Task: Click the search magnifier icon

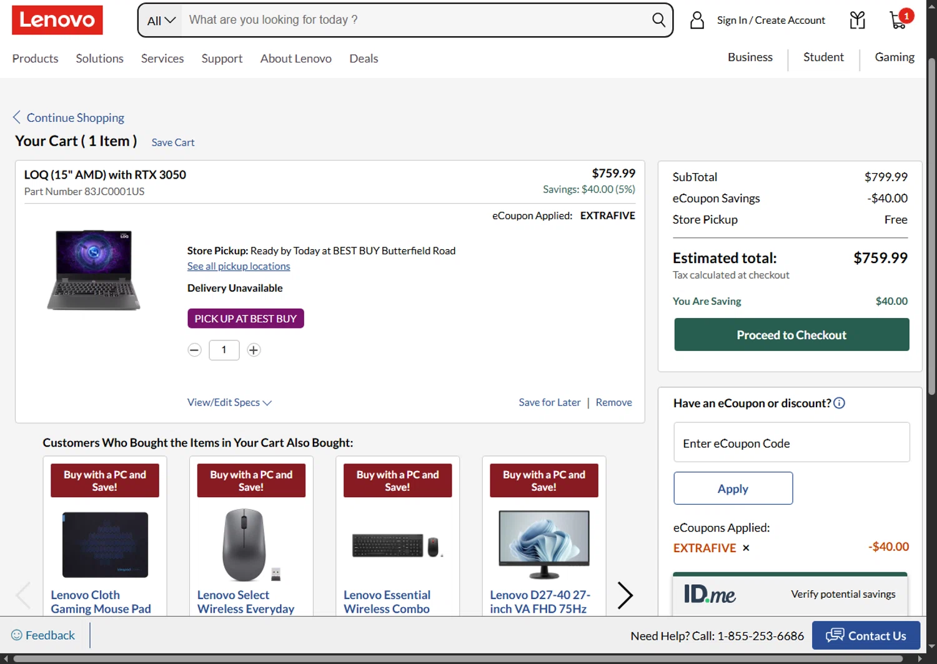Action: pos(658,20)
